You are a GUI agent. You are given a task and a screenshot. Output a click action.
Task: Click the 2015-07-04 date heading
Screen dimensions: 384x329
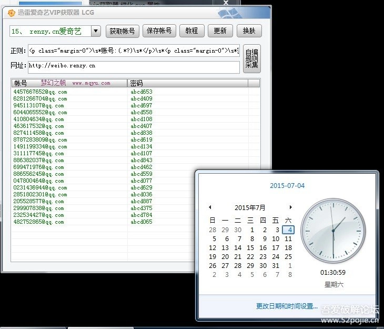click(x=287, y=186)
